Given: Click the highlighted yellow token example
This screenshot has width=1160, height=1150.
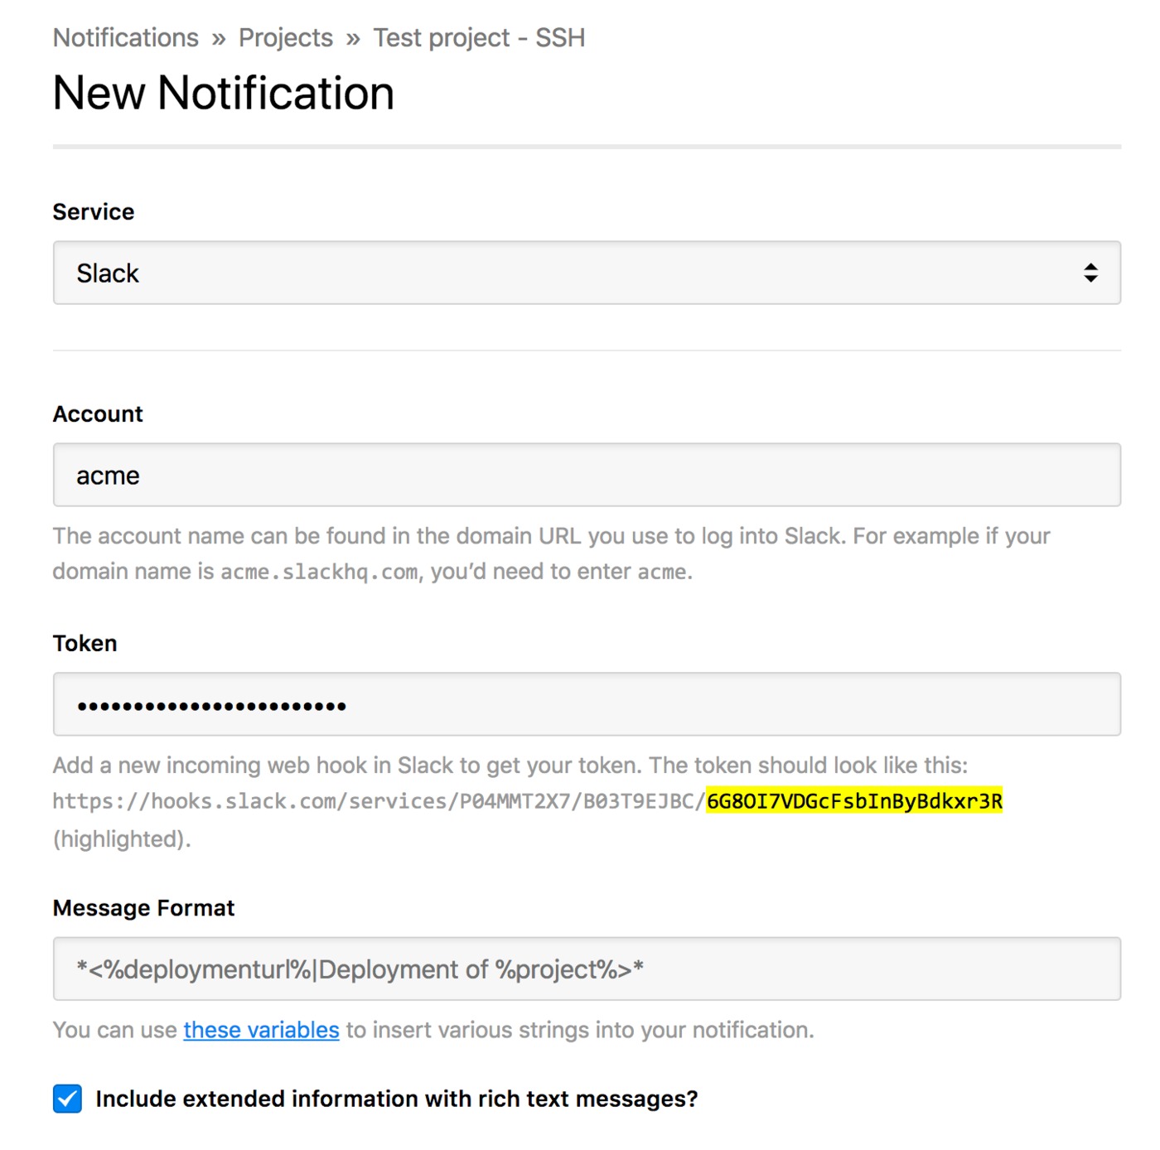Looking at the screenshot, I should (x=854, y=801).
